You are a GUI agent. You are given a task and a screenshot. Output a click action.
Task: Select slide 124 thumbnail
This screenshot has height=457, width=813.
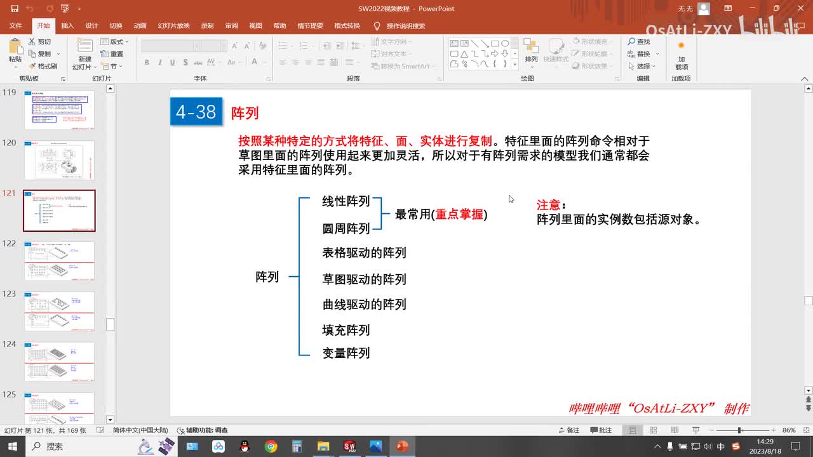point(59,362)
